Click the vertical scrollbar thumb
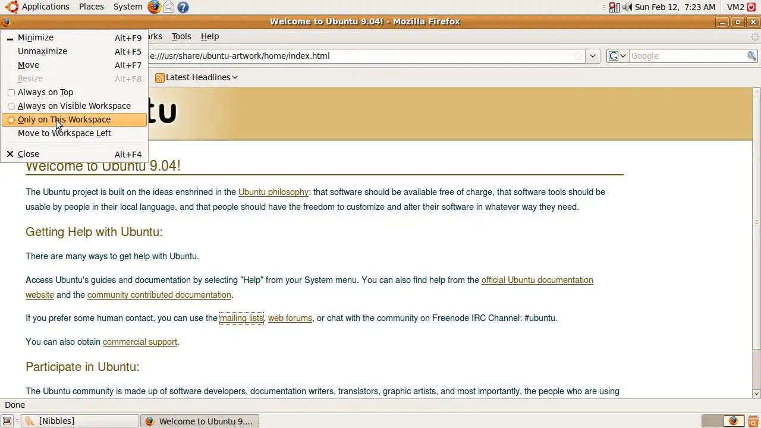This screenshot has height=428, width=761. click(x=756, y=222)
